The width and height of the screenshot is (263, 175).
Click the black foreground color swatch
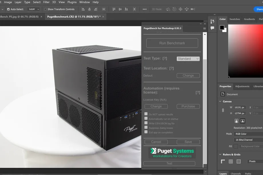pyautogui.click(x=222, y=27)
